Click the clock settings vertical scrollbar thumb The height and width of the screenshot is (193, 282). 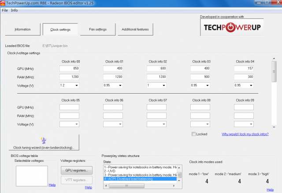coord(274,72)
